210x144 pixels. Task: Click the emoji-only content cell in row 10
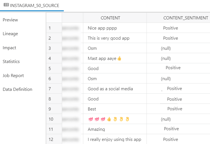108,119
